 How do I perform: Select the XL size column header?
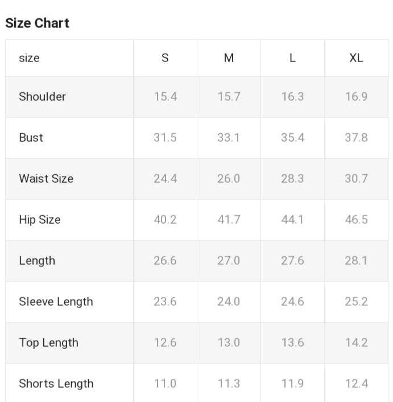pyautogui.click(x=356, y=58)
